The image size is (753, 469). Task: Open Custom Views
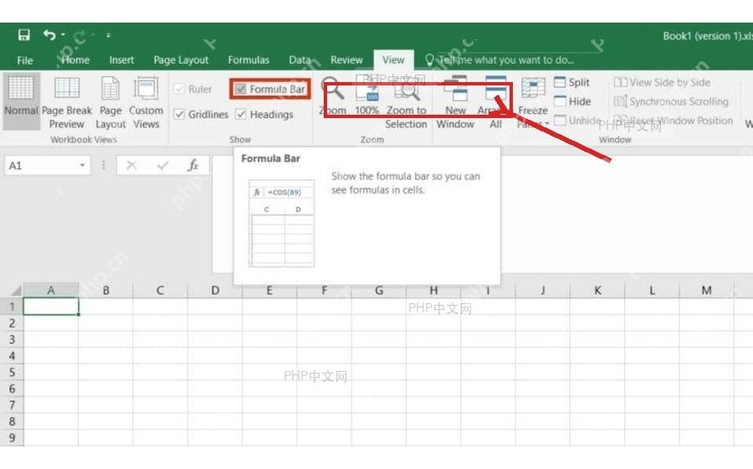pyautogui.click(x=146, y=102)
